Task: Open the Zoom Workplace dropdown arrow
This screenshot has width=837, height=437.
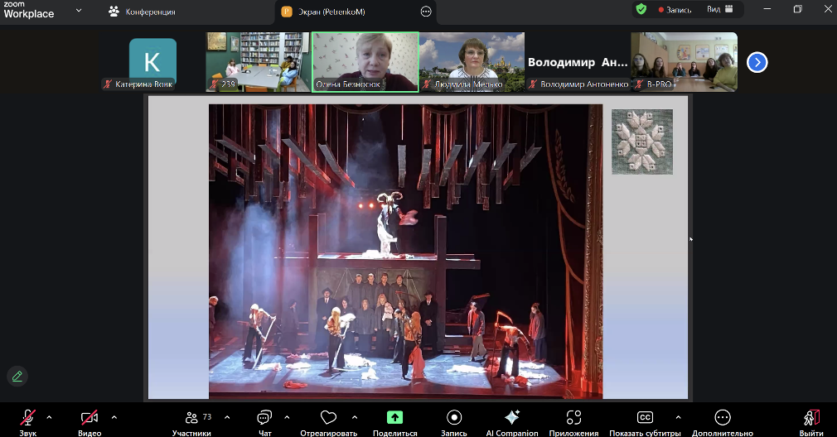Action: coord(79,11)
